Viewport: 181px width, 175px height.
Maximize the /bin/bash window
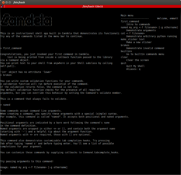click(x=10, y=2)
